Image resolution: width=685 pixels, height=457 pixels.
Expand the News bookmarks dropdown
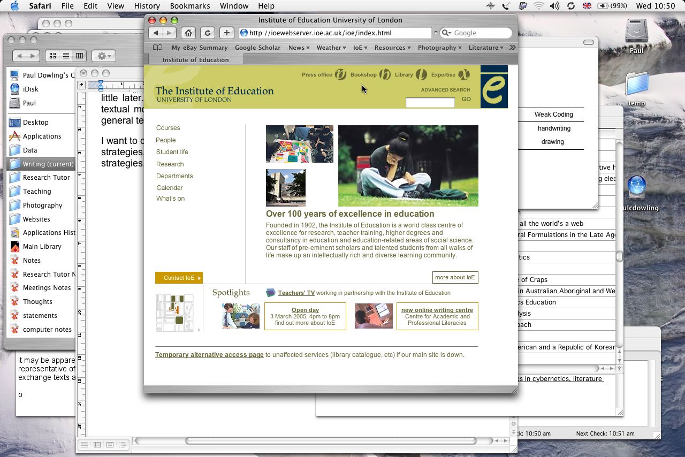coord(299,48)
